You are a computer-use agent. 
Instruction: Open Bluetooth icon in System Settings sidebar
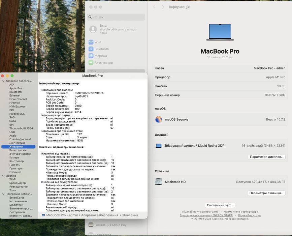pyautogui.click(x=91, y=49)
